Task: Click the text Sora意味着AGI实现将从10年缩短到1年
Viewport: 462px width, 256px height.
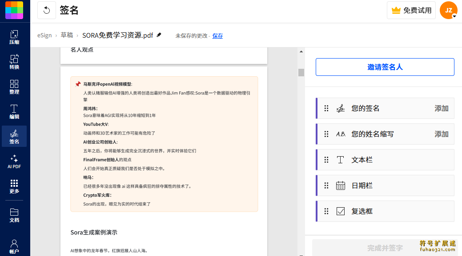Action: click(119, 115)
